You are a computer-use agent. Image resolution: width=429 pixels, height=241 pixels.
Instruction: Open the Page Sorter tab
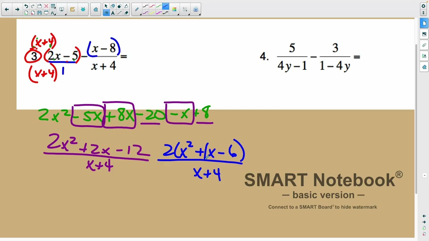(424, 23)
